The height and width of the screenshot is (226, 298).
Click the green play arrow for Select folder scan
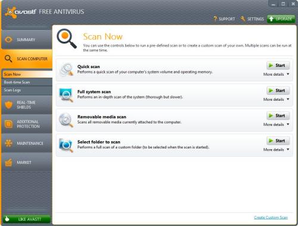[271, 141]
